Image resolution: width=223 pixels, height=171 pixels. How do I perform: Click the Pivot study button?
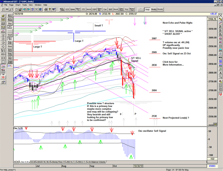(x=10, y=47)
